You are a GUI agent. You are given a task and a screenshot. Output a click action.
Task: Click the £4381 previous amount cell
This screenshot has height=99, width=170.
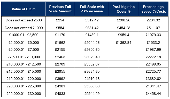pos(60,86)
